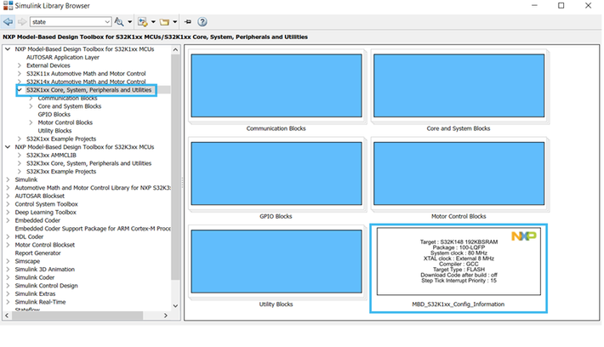Expand the S32K3xx AMMCLIB node
This screenshot has width=604, height=347.
(x=20, y=155)
